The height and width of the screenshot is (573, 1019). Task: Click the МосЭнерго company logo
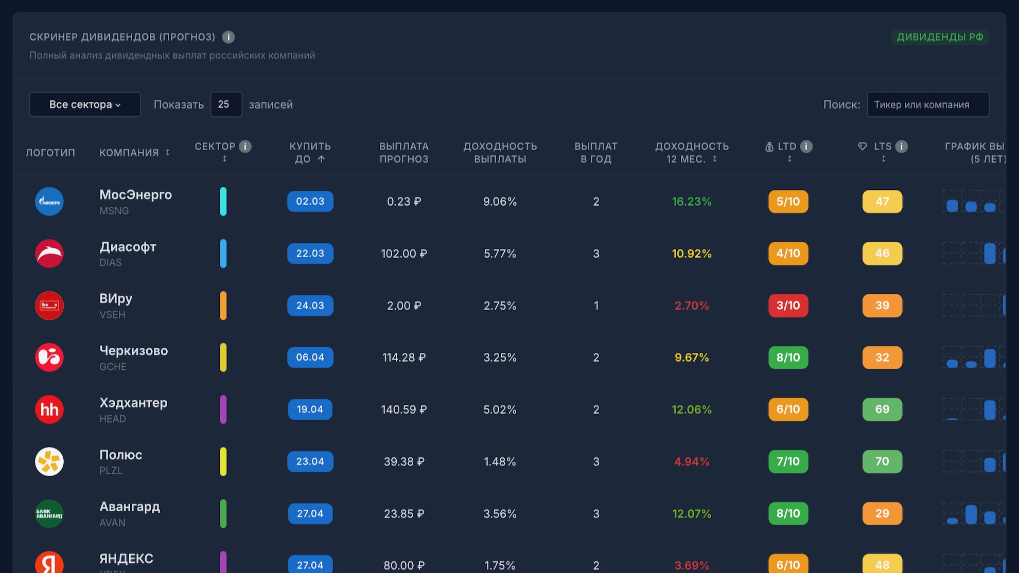(49, 202)
